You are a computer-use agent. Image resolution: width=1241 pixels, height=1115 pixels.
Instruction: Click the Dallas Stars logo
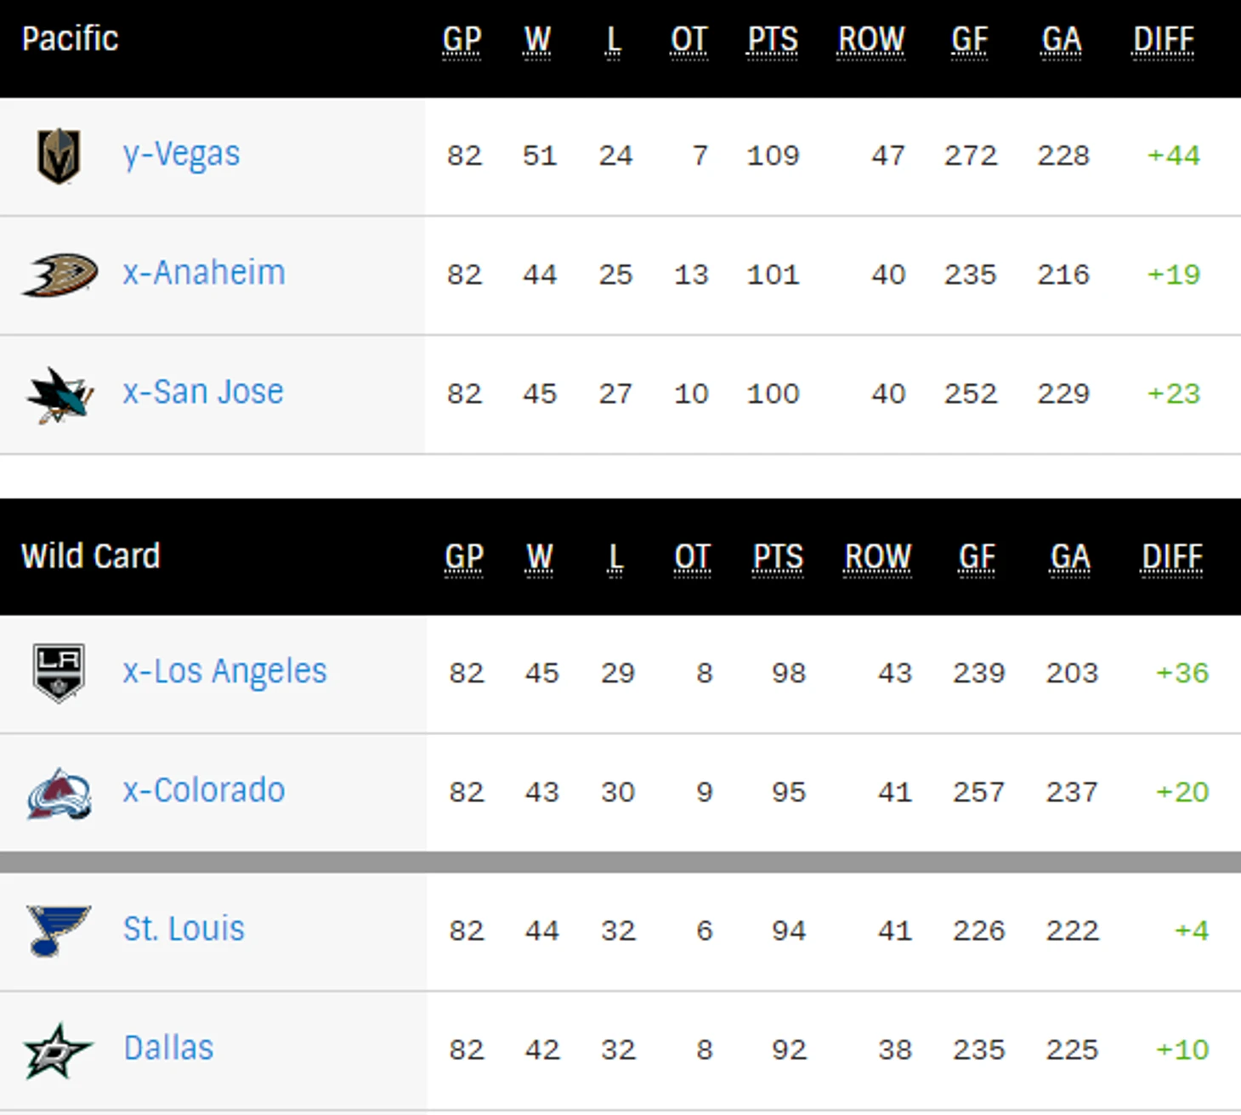point(58,1050)
